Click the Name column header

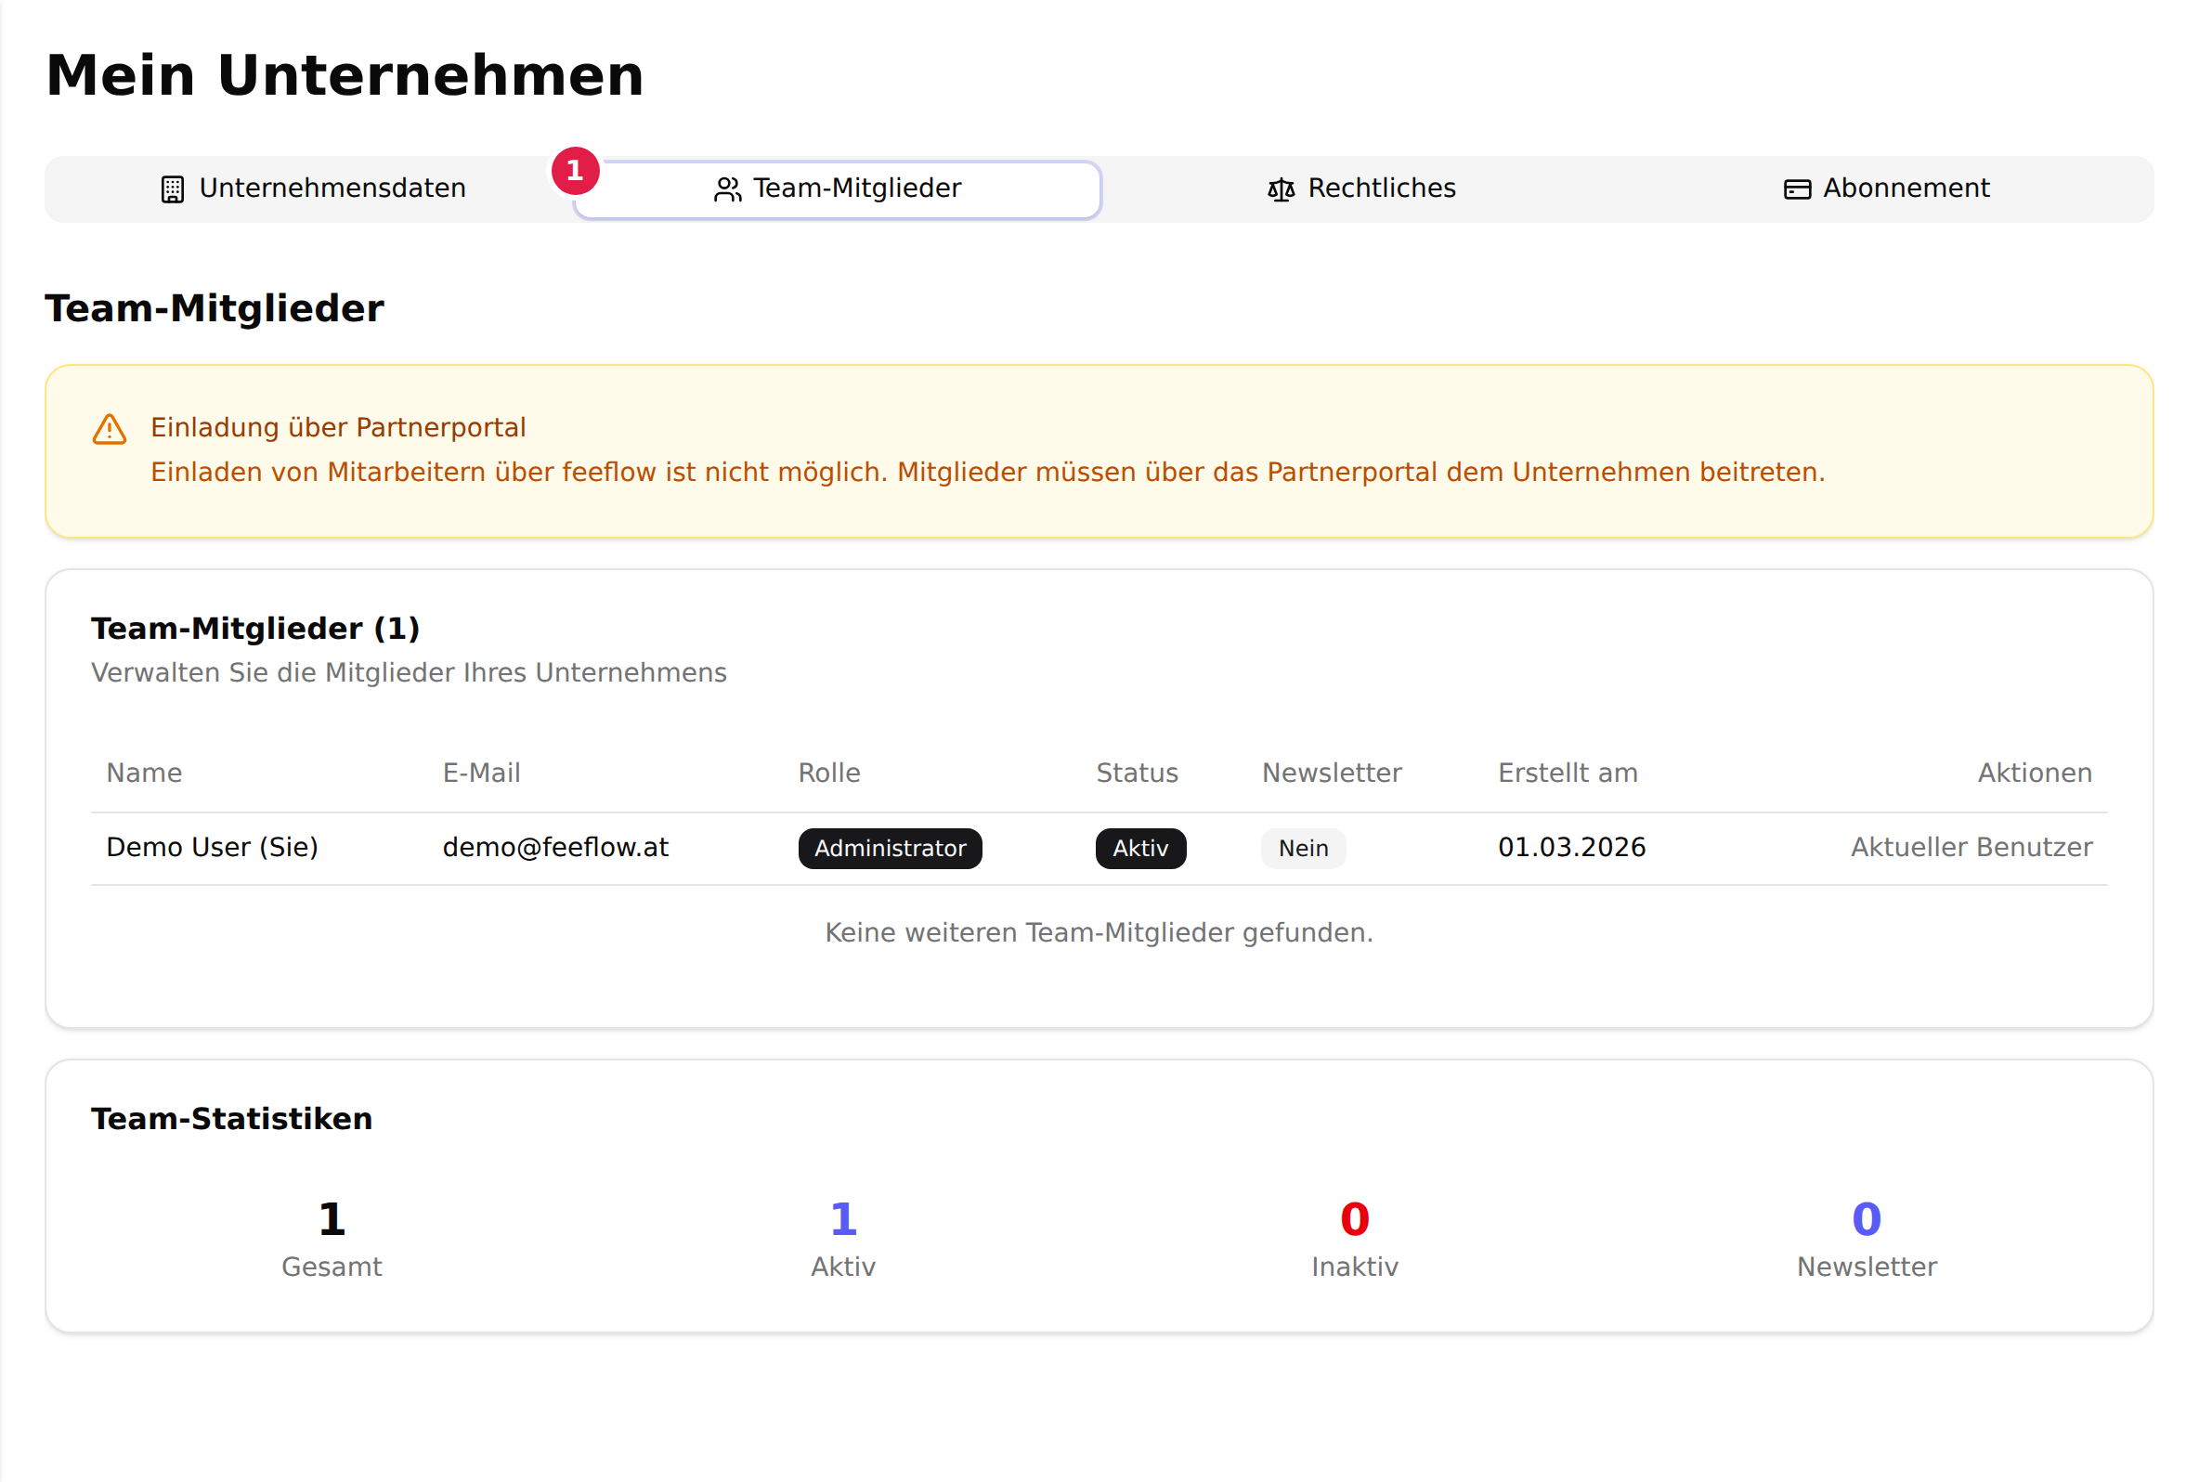click(144, 773)
